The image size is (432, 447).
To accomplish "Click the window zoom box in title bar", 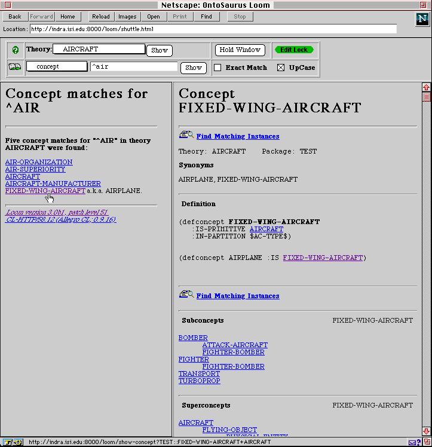I will pyautogui.click(x=423, y=5).
